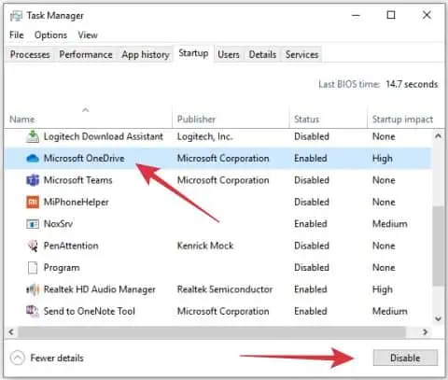Click the Microsoft Teams icon

[x=33, y=180]
